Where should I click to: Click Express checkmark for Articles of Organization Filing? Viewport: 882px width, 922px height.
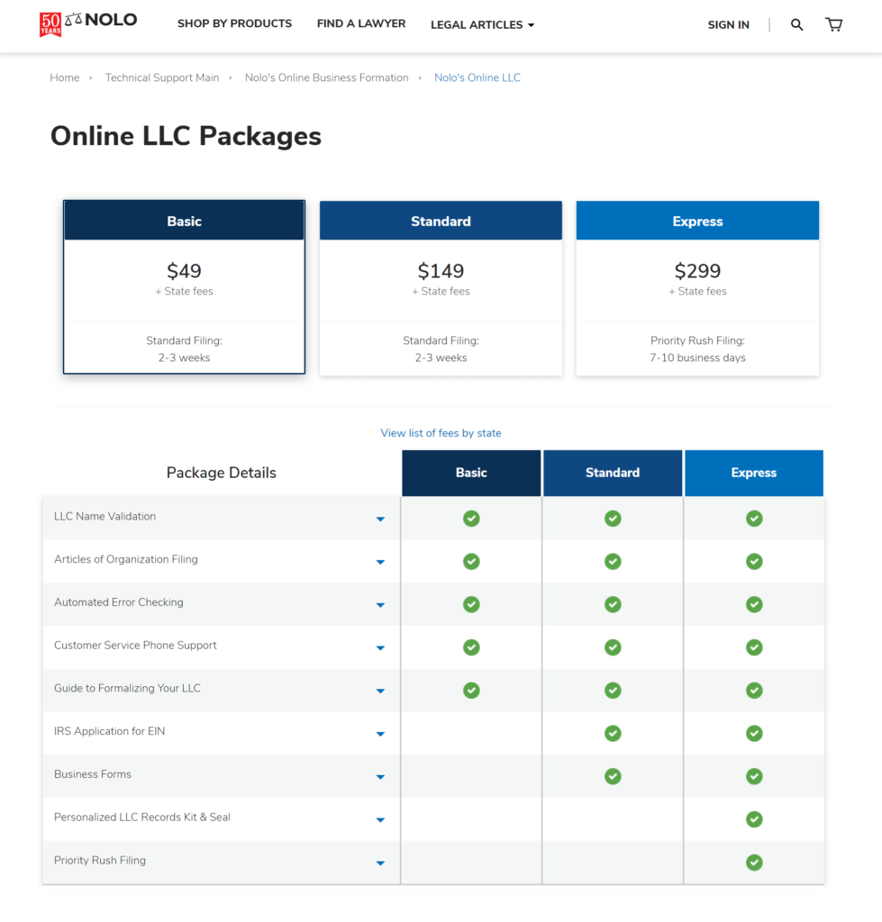(754, 561)
